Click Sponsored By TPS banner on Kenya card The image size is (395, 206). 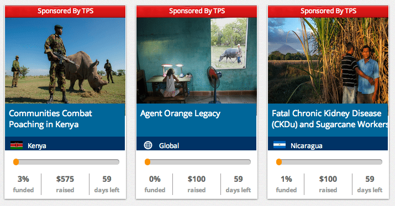pos(65,12)
